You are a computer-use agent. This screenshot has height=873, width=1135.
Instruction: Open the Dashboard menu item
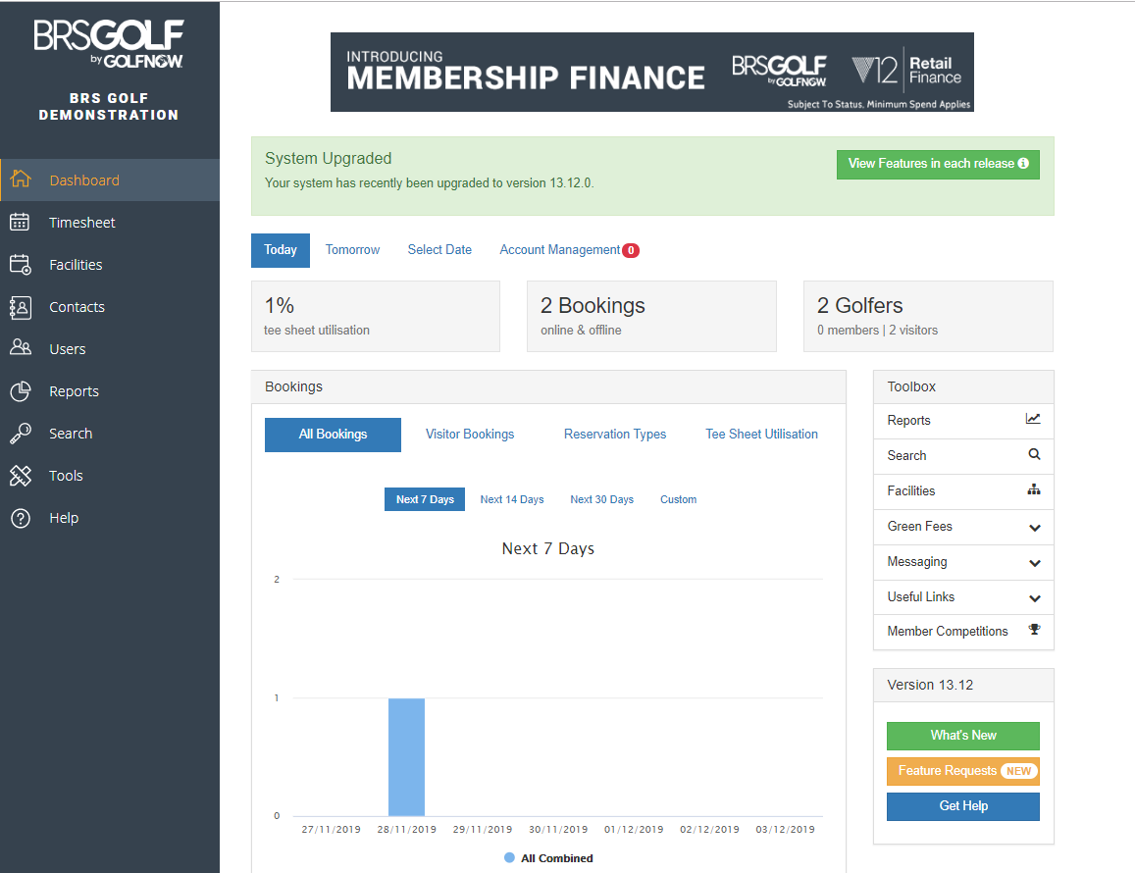click(x=110, y=180)
